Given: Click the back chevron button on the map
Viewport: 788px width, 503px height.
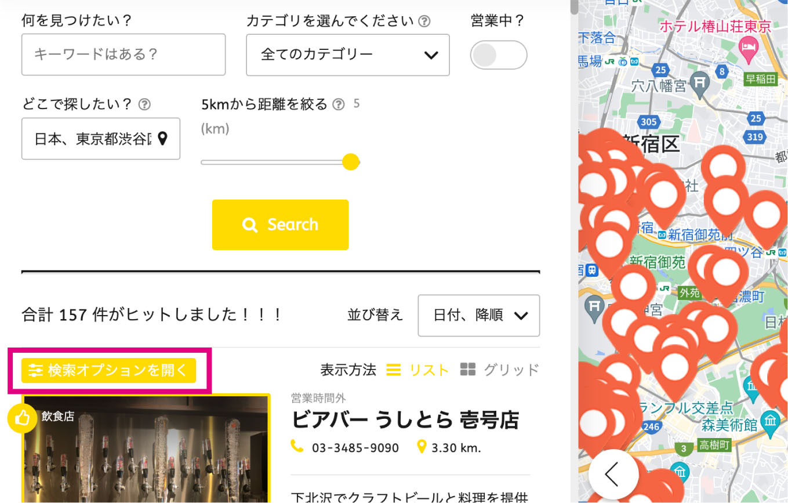Looking at the screenshot, I should (613, 474).
